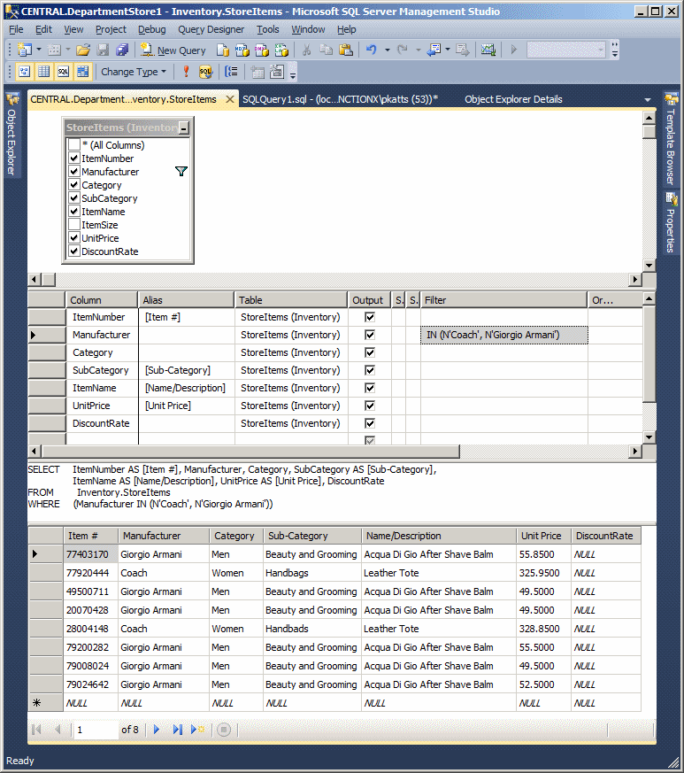Check the ItemSize column checkbox
Screen dimensions: 684x773
coord(74,225)
